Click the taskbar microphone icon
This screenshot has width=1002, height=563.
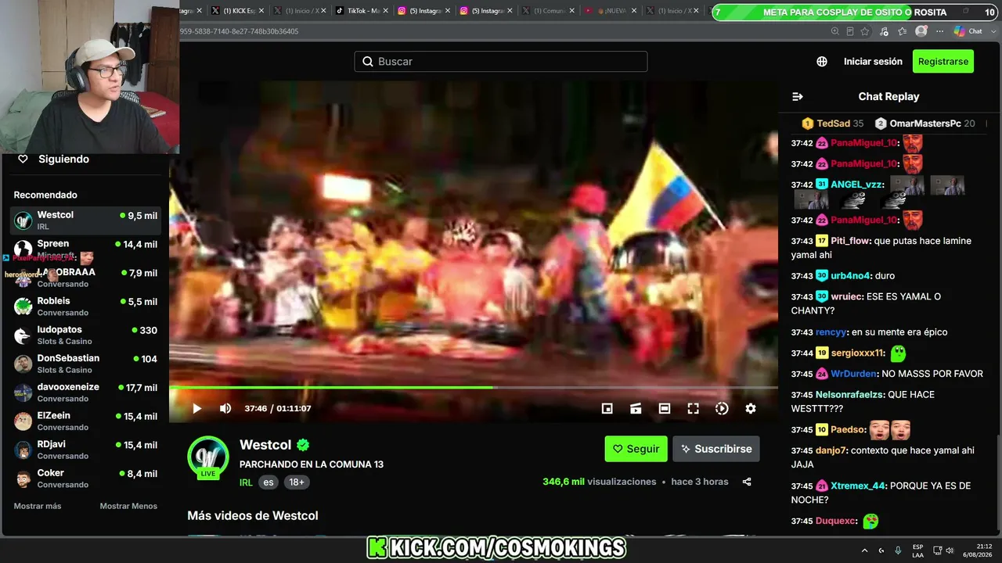(898, 550)
